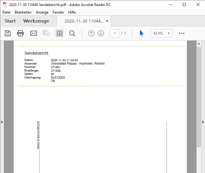Go to next page down arrow
The height and width of the screenshot is (173, 205).
pos(101,33)
